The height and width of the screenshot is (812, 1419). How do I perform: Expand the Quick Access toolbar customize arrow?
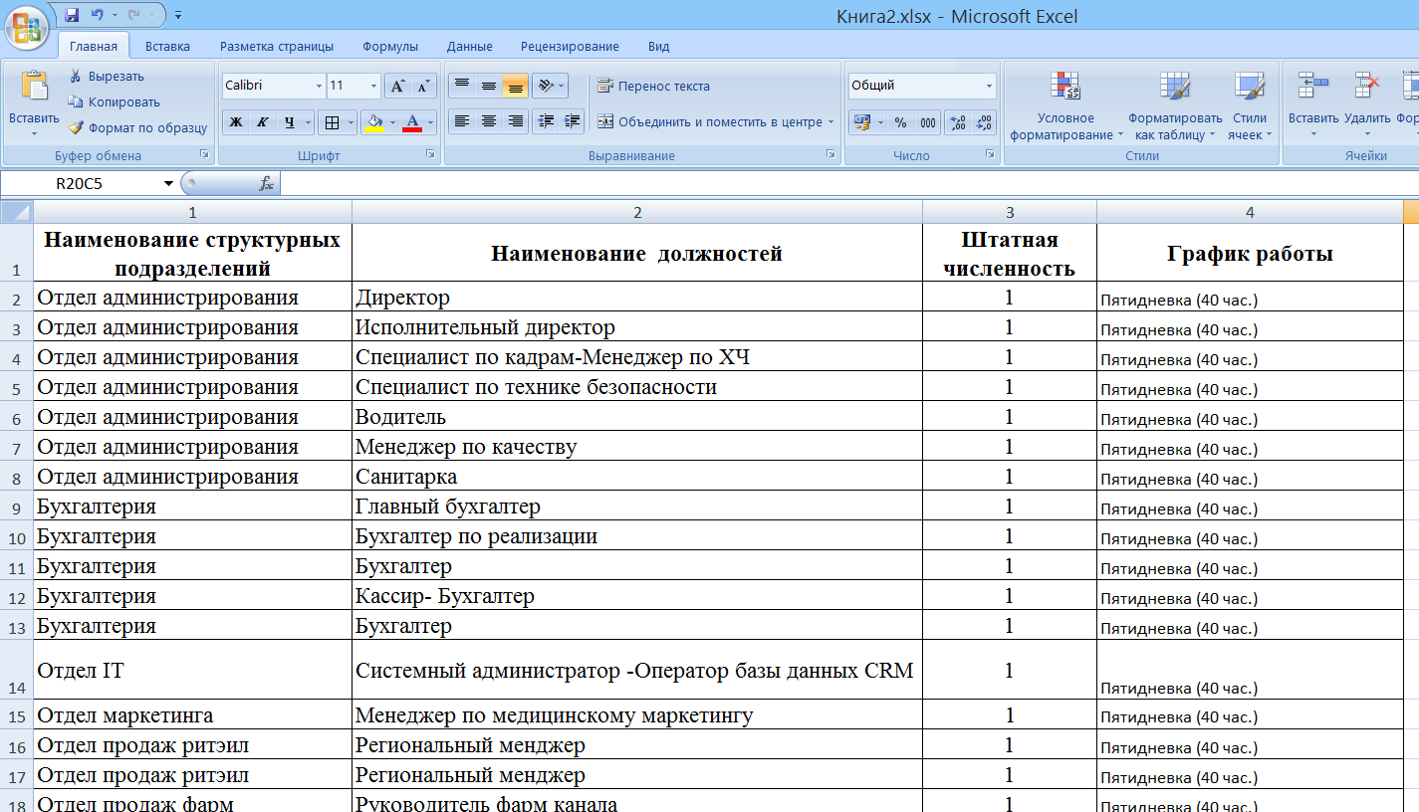coord(177,15)
